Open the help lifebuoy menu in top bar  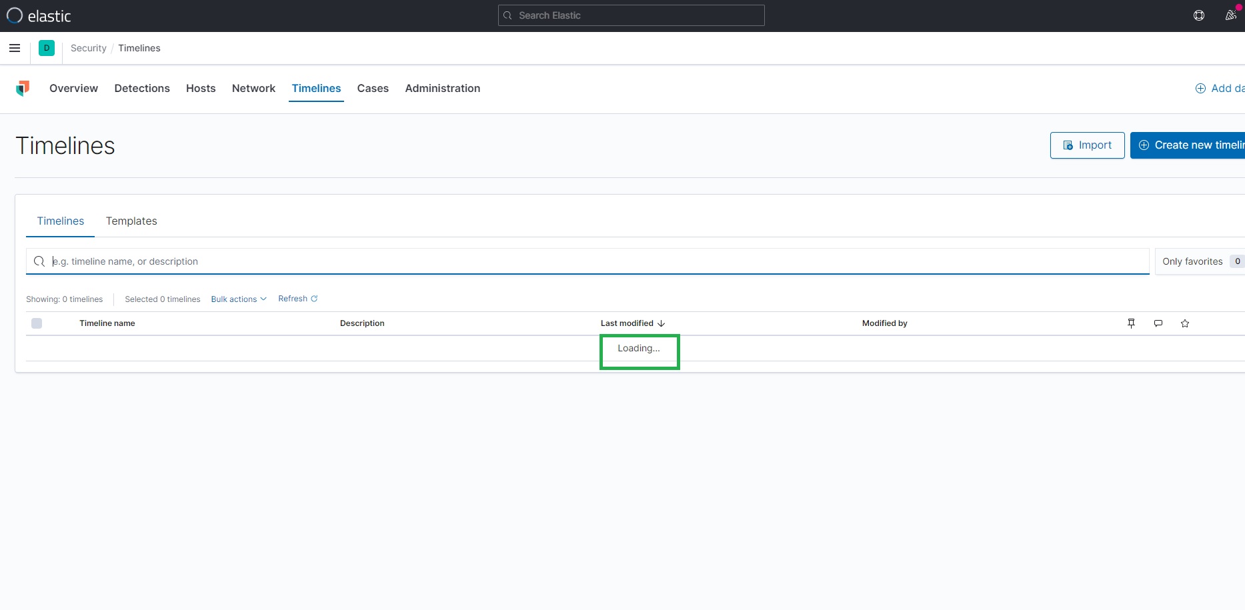coord(1199,15)
